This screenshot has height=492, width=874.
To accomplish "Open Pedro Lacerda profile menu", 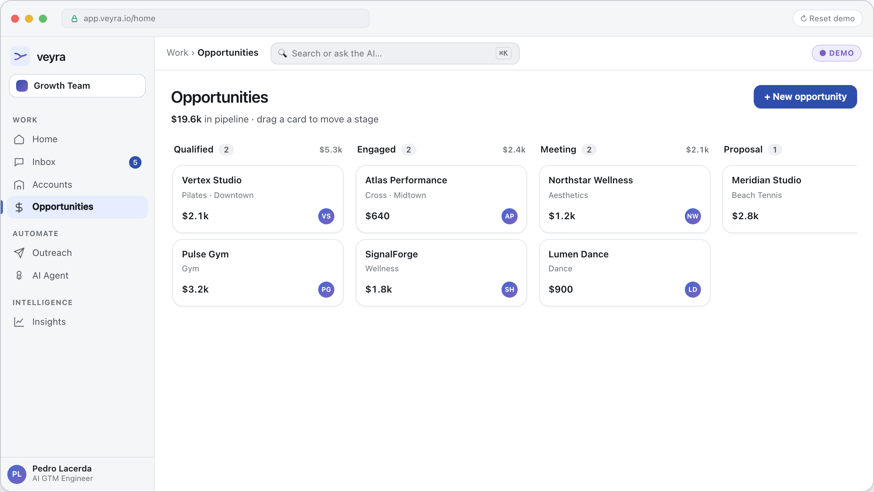I will [77, 474].
